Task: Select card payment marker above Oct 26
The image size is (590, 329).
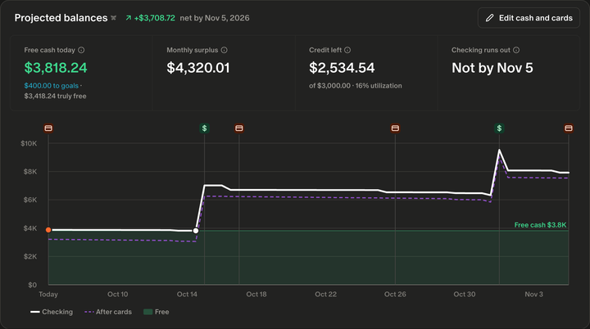Action: tap(395, 128)
